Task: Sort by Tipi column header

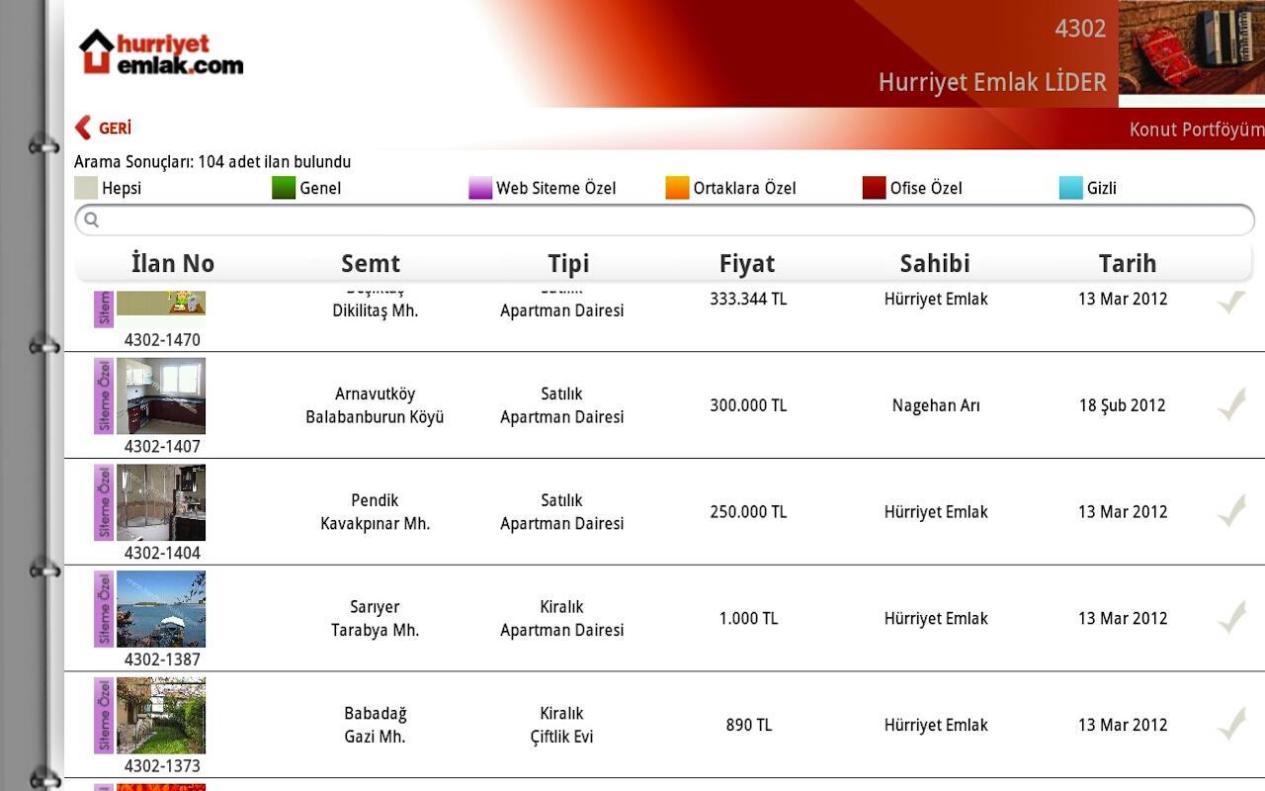Action: point(568,263)
